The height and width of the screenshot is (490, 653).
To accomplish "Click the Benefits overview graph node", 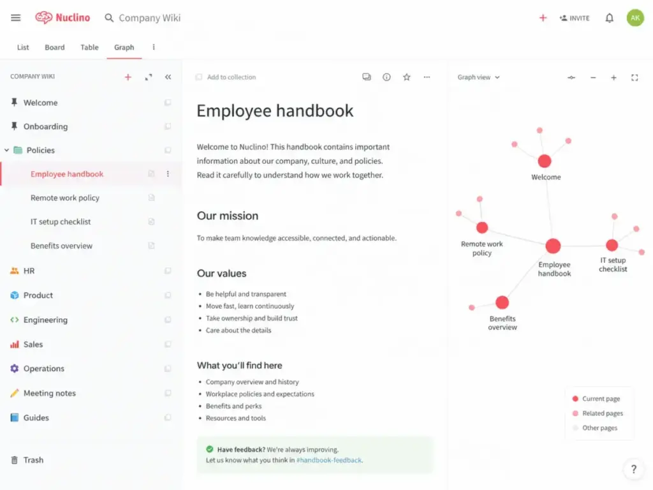I will pyautogui.click(x=502, y=302).
